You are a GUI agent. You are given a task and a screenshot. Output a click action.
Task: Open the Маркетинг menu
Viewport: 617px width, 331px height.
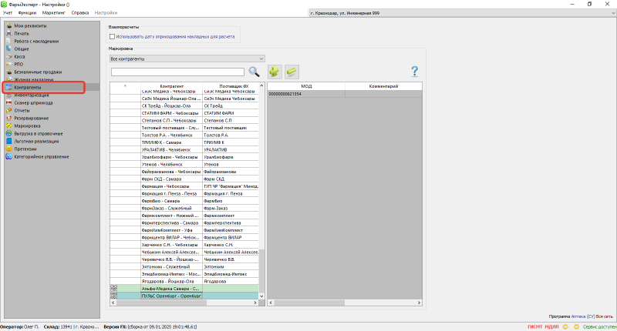pyautogui.click(x=54, y=14)
